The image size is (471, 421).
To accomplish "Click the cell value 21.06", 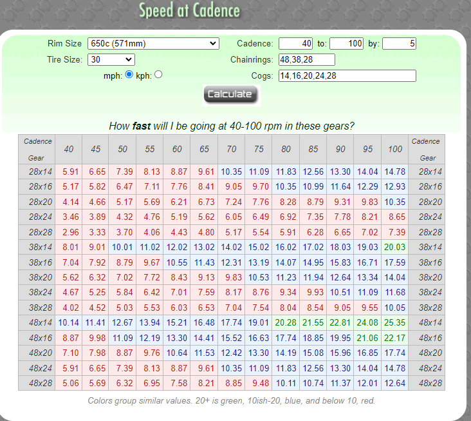I will click(367, 338).
